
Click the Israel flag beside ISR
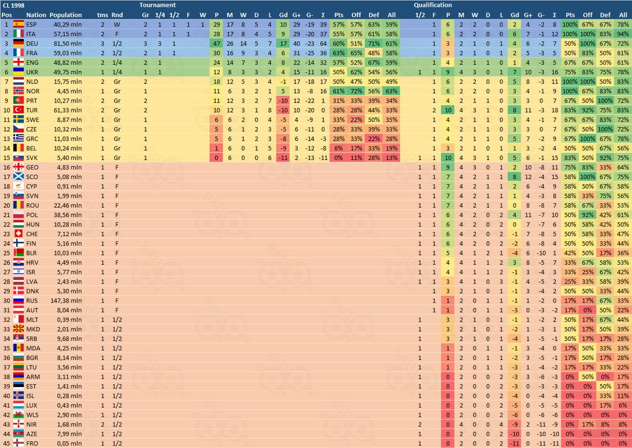click(19, 272)
